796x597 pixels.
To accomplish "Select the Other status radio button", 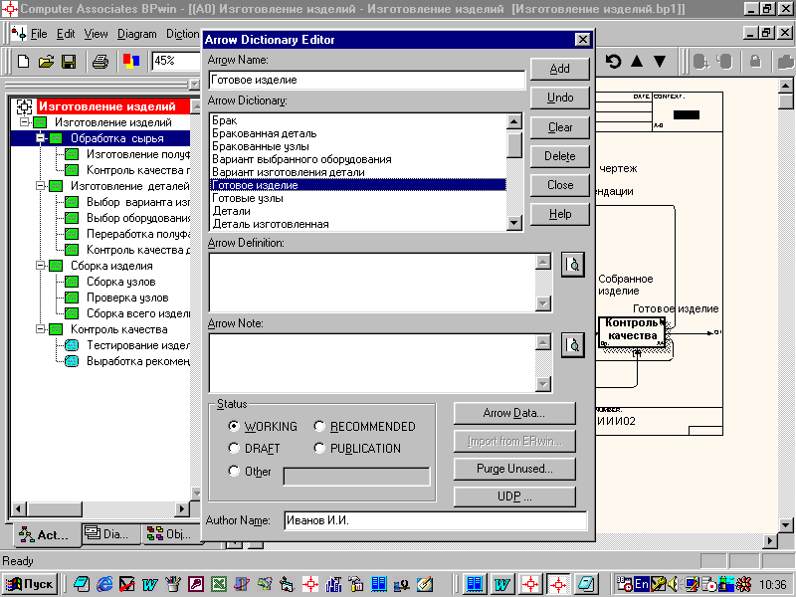I will [234, 471].
